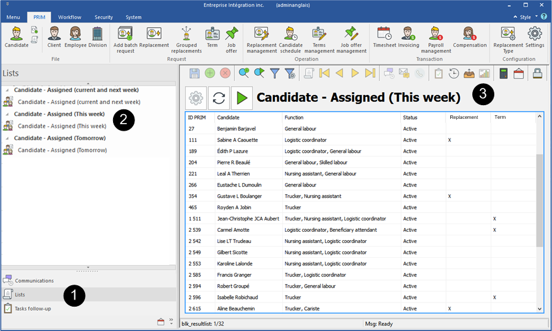Open the Division building icon
This screenshot has width=552, height=331.
tap(98, 37)
